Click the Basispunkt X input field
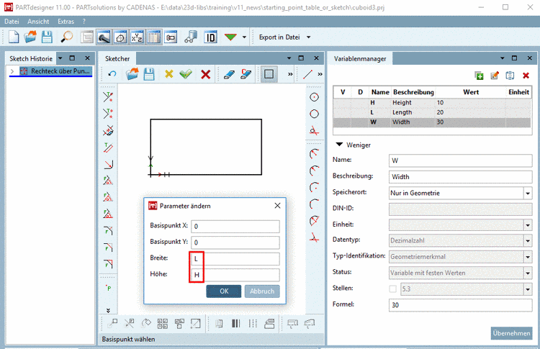The width and height of the screenshot is (540, 349). coord(235,226)
